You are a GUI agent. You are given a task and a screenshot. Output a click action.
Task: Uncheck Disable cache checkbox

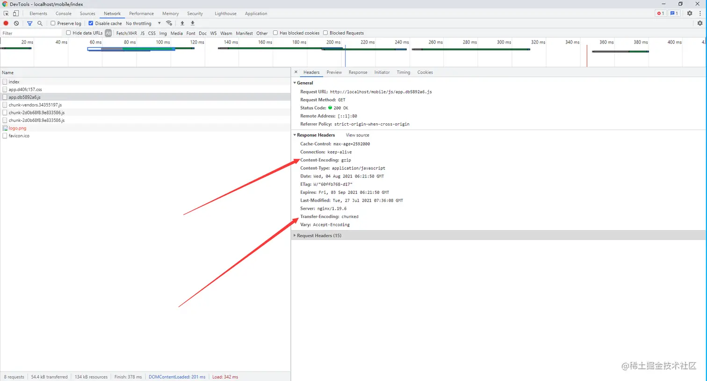[x=91, y=23]
